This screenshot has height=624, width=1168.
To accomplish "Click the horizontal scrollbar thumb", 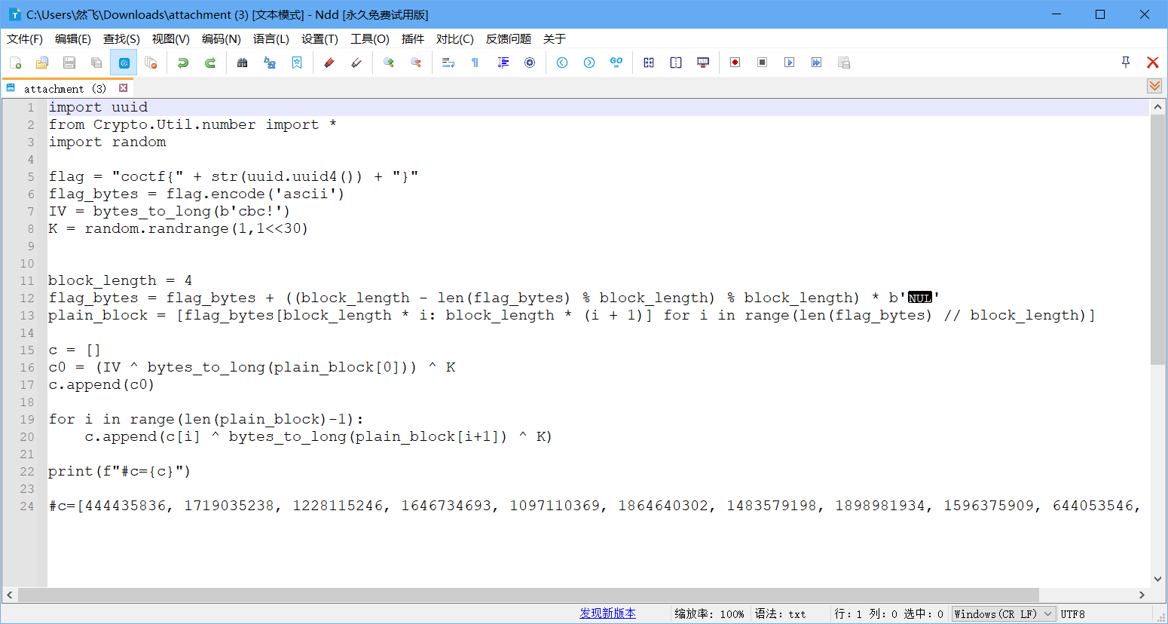I will click(529, 595).
